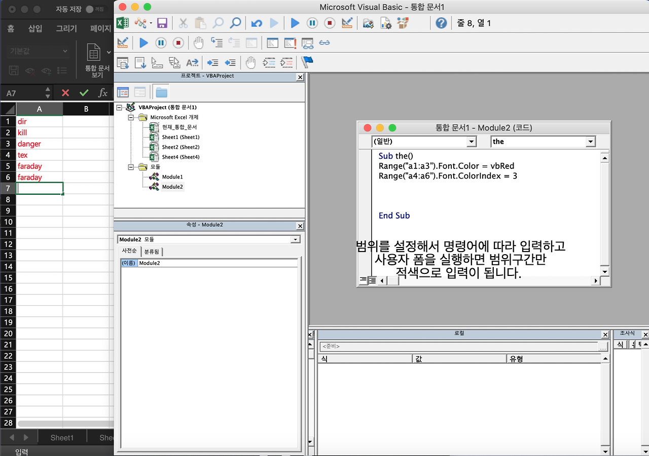Open the Module2 모듈 object dropdown in Properties
649x456 pixels.
click(x=296, y=239)
